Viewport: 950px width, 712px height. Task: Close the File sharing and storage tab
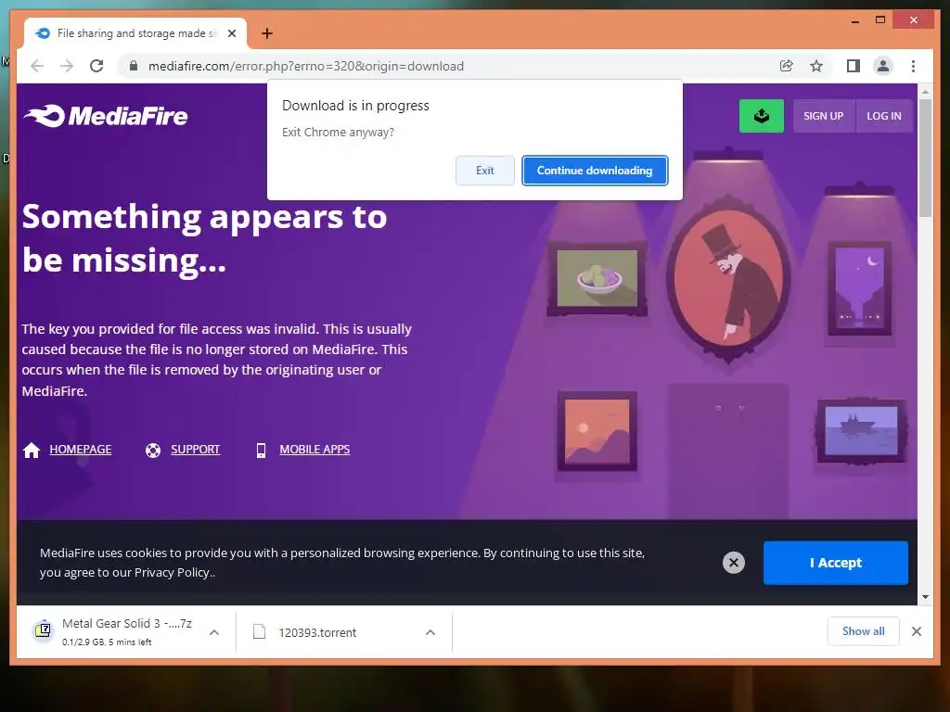pyautogui.click(x=231, y=33)
